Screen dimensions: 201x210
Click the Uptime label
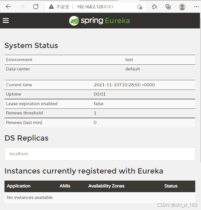click(x=14, y=94)
